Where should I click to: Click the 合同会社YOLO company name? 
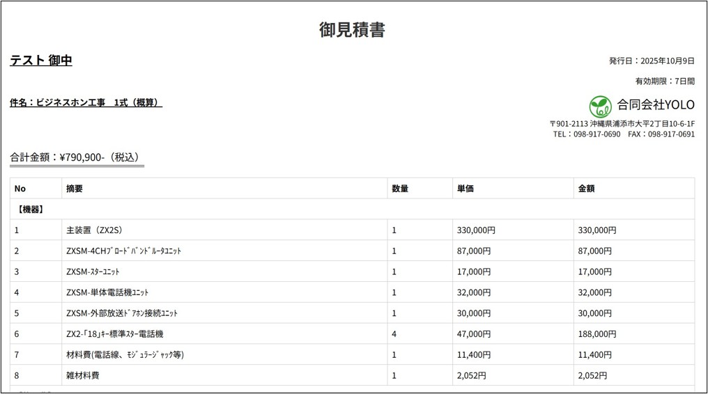tap(655, 105)
